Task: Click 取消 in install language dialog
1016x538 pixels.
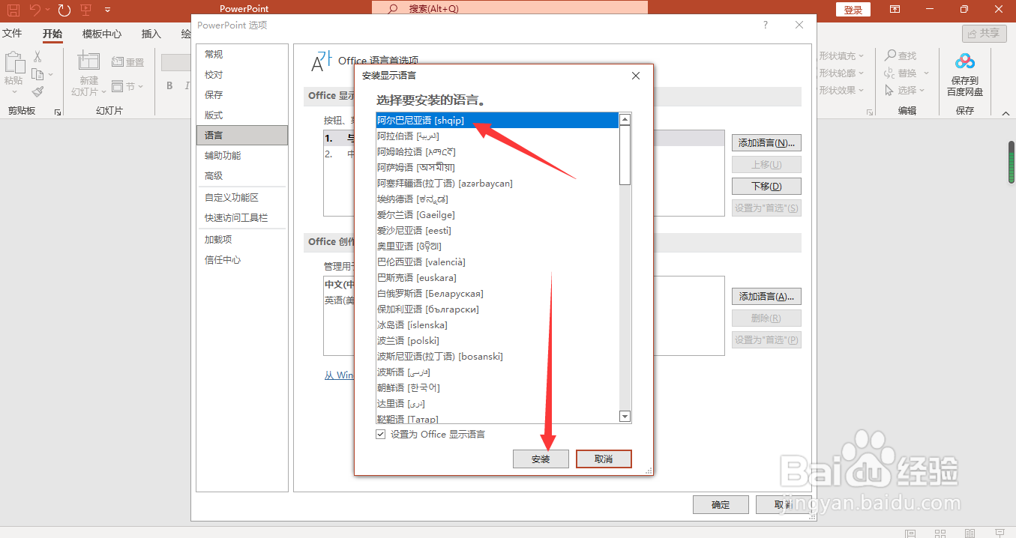Action: tap(604, 459)
